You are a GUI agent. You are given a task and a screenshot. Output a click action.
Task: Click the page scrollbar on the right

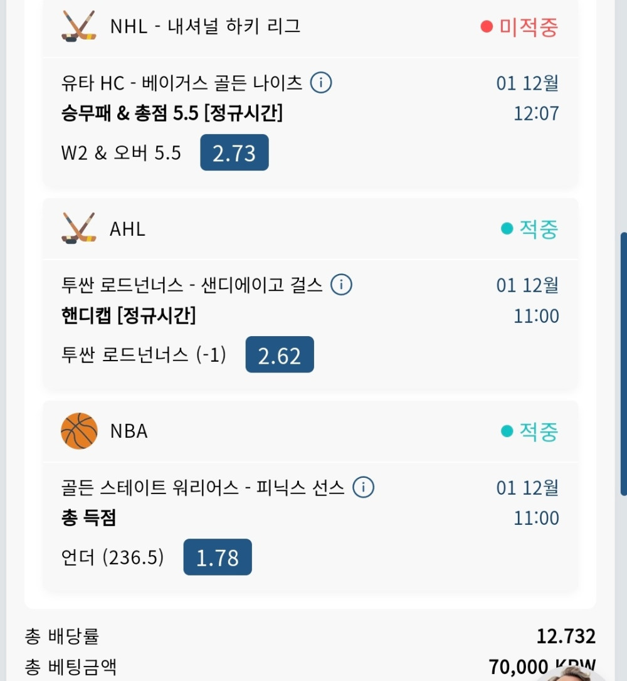click(623, 364)
